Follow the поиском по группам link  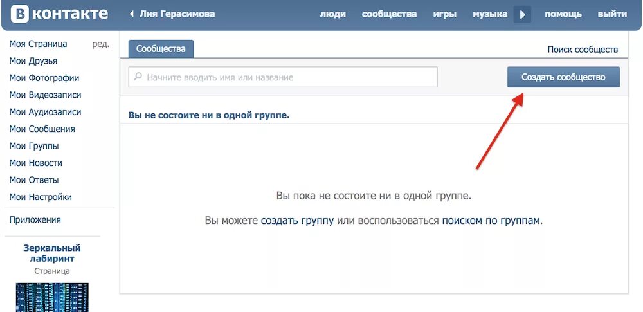[491, 221]
